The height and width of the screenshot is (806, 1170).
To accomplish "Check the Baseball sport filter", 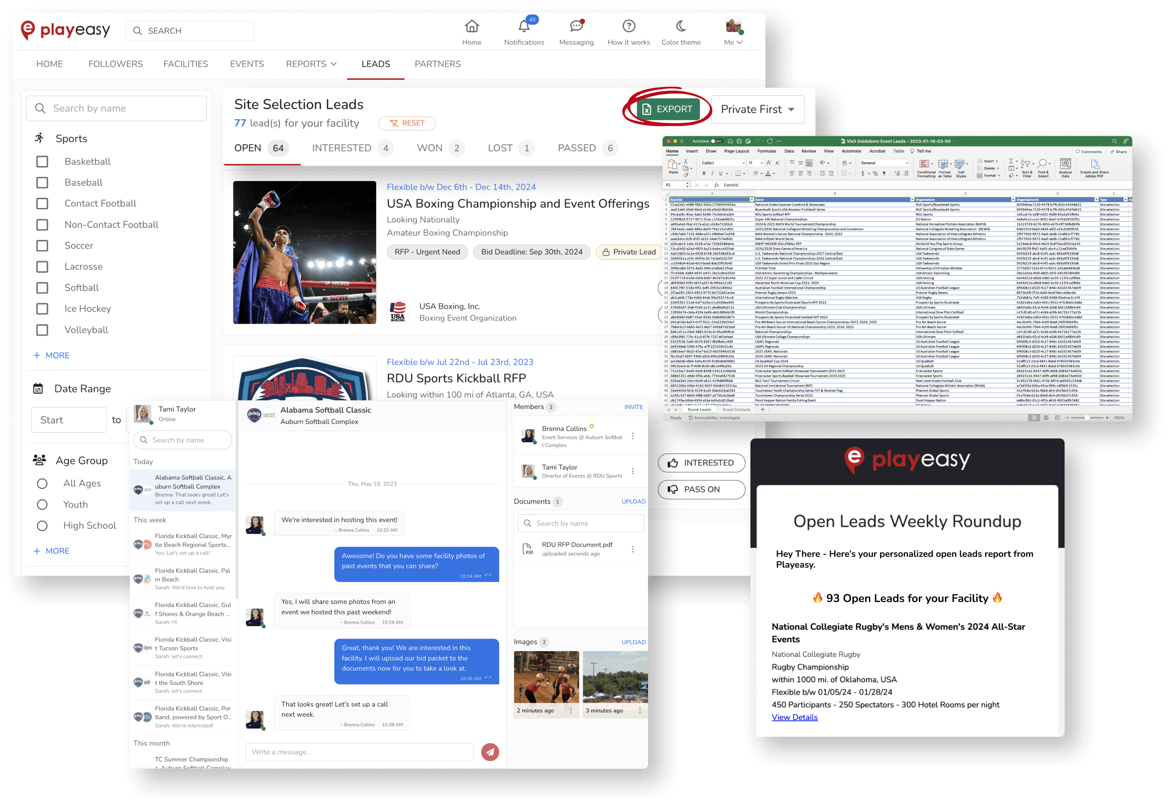I will [42, 182].
